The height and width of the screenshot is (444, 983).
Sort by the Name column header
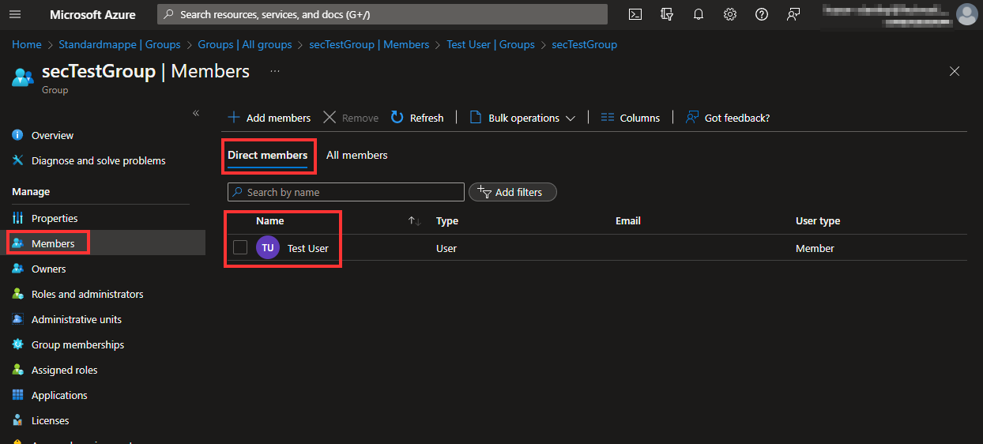(x=270, y=221)
